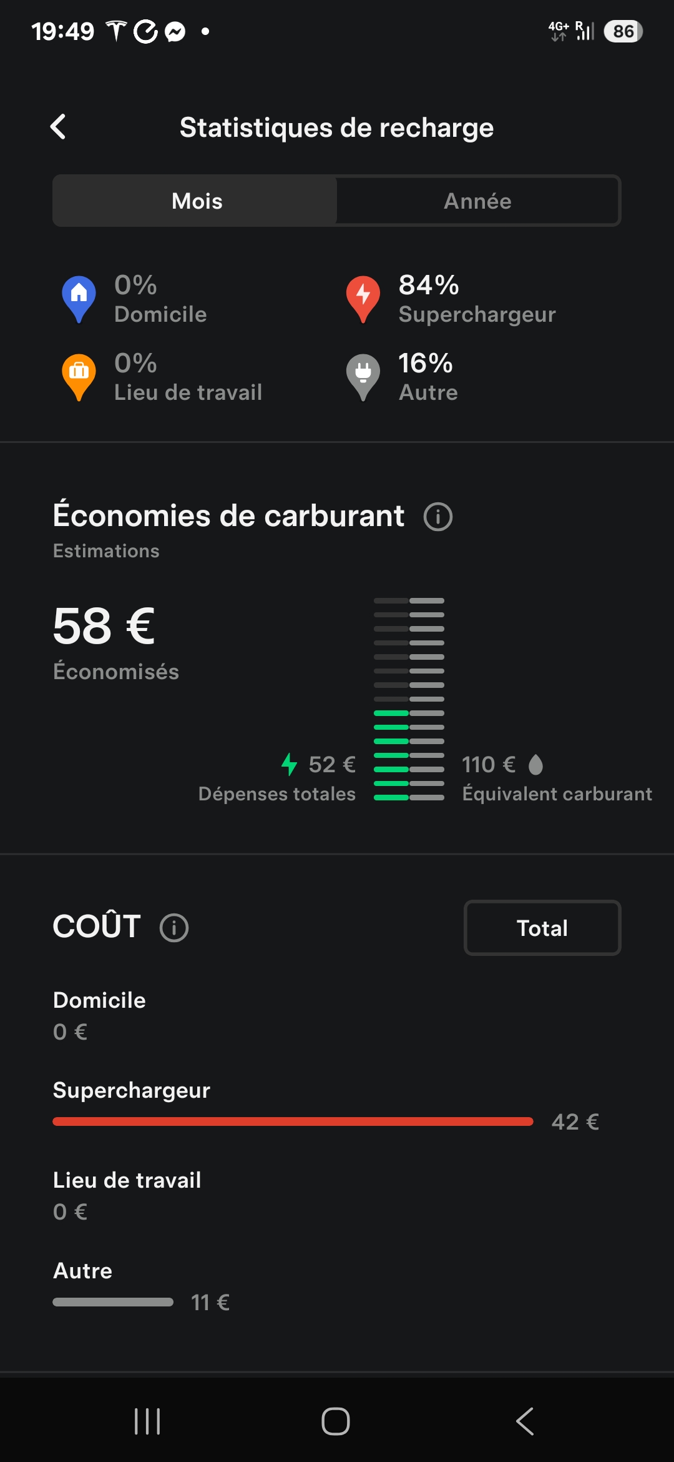Tap the green lightning bolt by 52 €
This screenshot has width=674, height=1462.
[x=289, y=764]
